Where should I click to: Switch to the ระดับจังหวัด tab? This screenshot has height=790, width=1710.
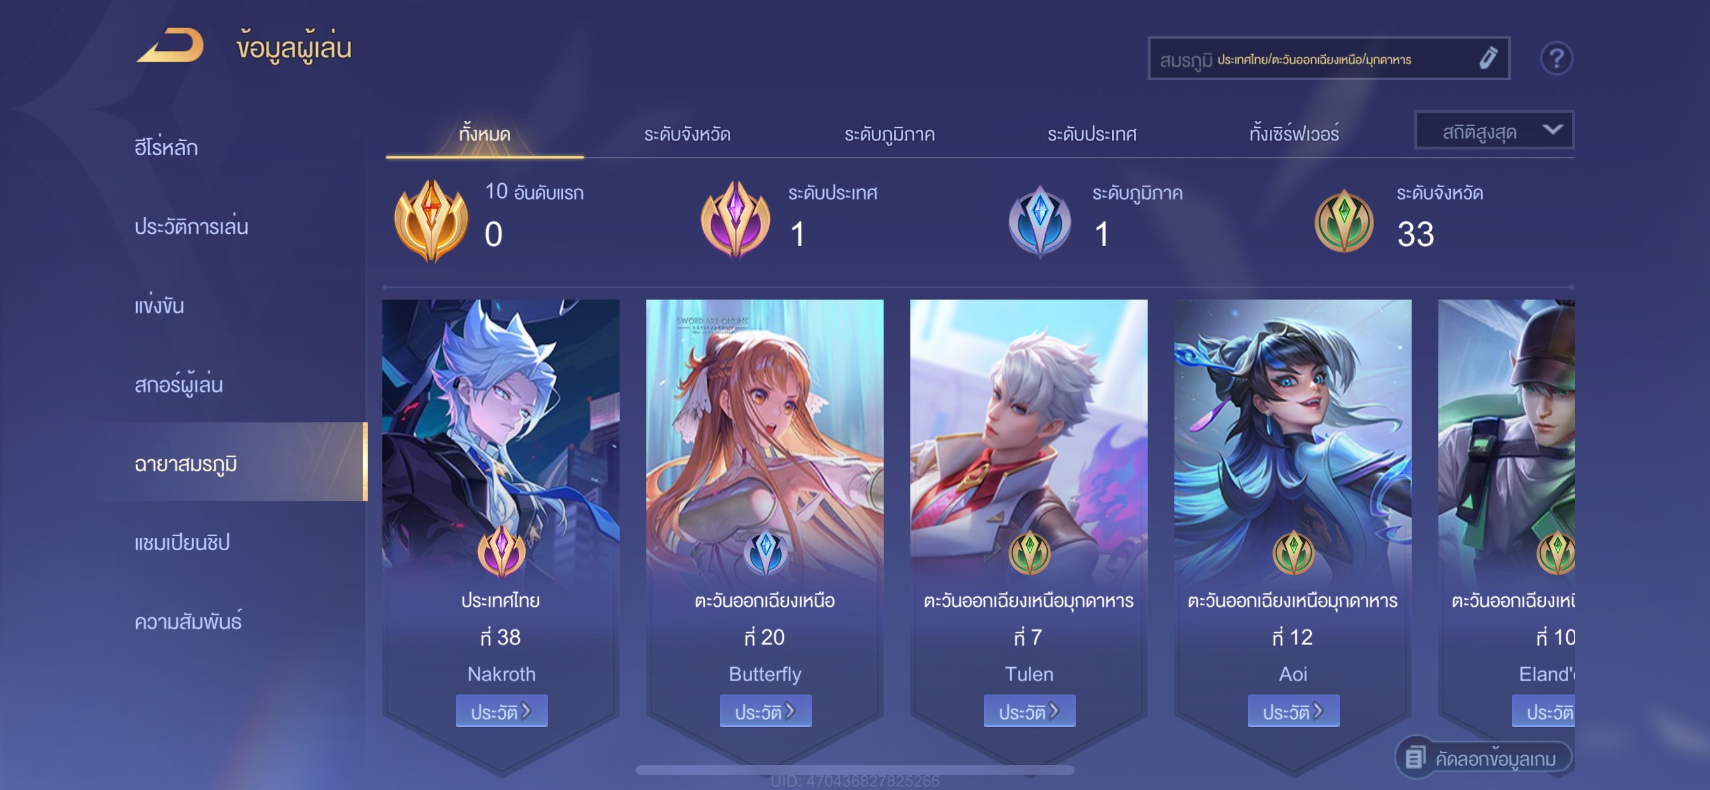(687, 135)
